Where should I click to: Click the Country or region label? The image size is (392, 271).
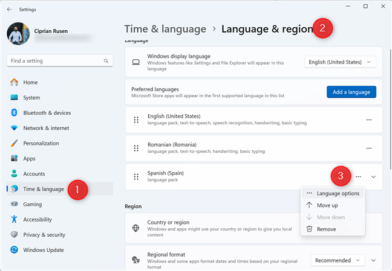pos(168,222)
